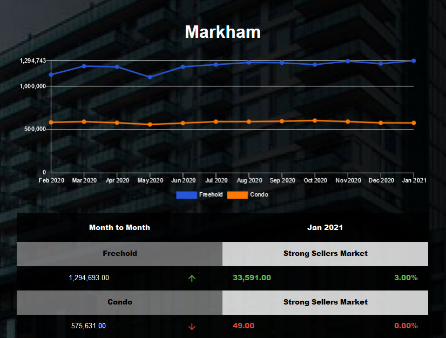Expand the Condo table row
Screen dimensions: 446x338
click(120, 302)
